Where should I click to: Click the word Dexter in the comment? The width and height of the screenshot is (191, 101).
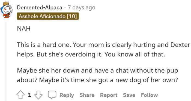click(180, 45)
